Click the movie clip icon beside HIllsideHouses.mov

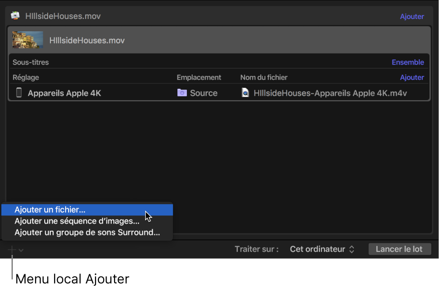click(15, 16)
